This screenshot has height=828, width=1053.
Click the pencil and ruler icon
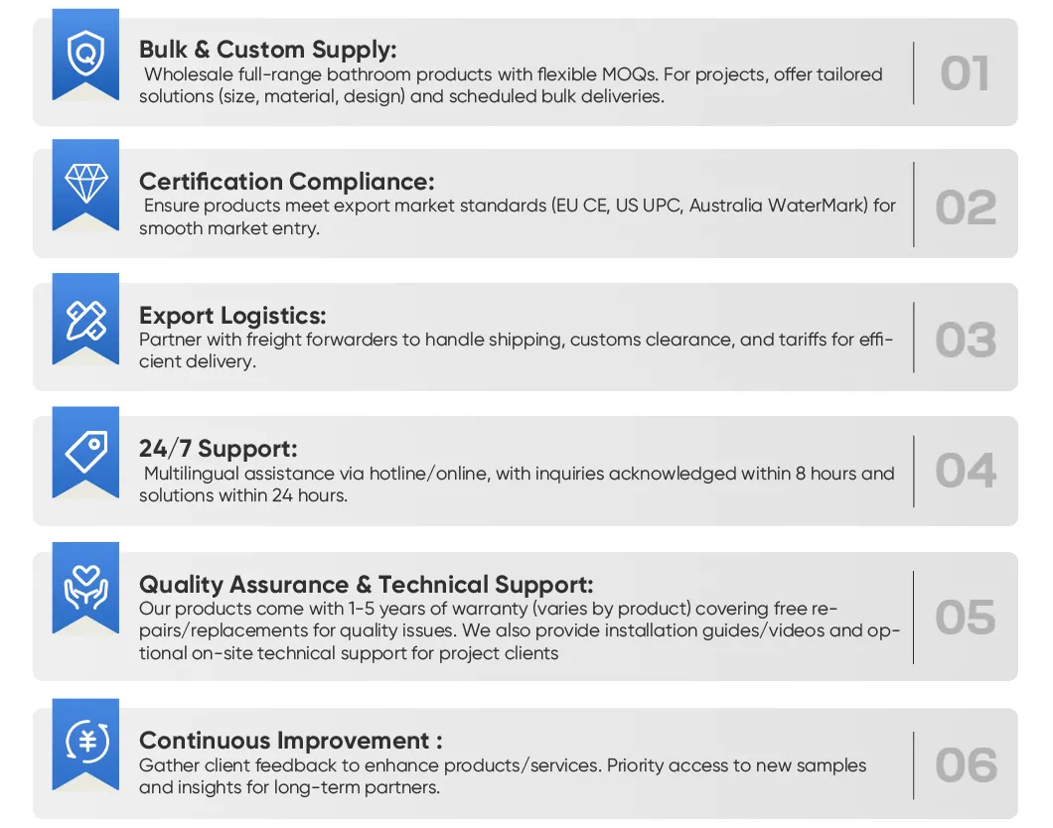coord(85,318)
